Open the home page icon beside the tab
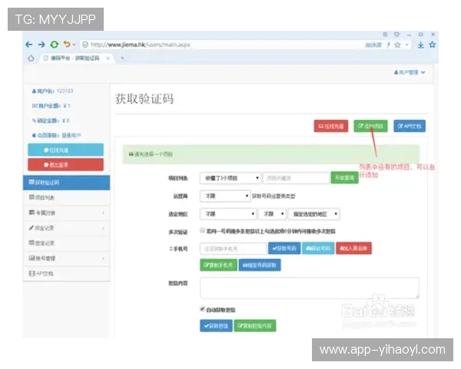The width and height of the screenshot is (461, 369). [31, 58]
